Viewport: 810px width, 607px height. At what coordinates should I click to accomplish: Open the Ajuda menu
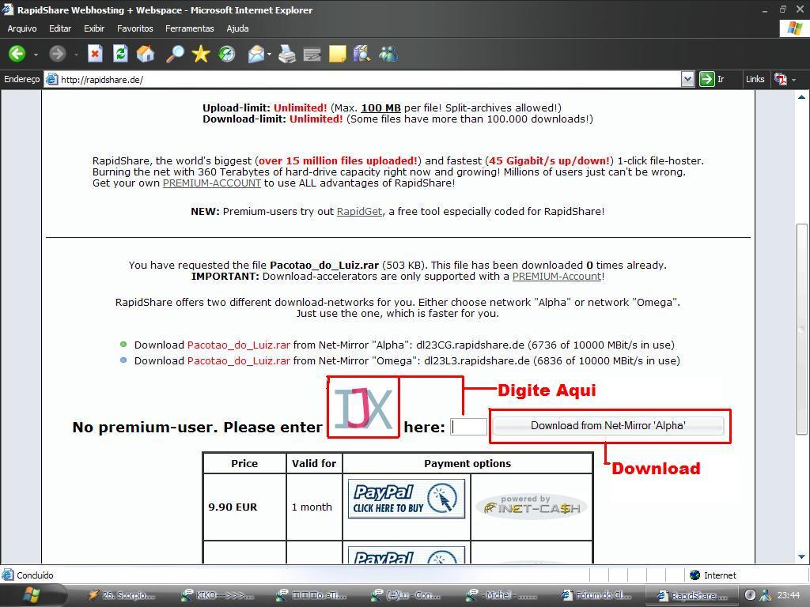coord(237,28)
